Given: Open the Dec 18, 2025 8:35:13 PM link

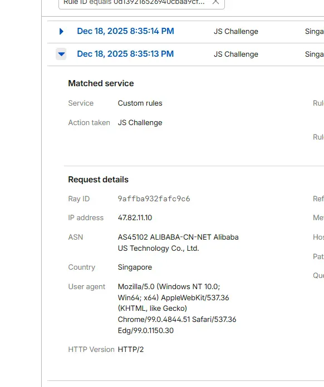Looking at the screenshot, I should point(126,54).
